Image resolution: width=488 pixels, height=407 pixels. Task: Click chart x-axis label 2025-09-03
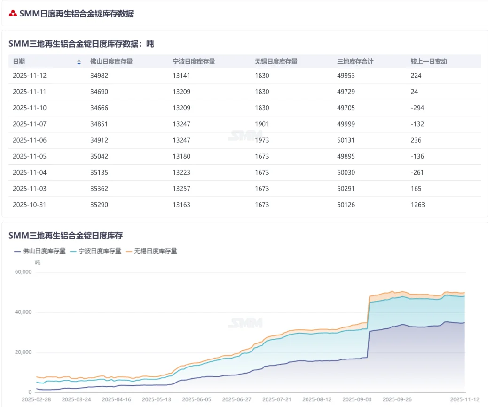[x=357, y=399]
